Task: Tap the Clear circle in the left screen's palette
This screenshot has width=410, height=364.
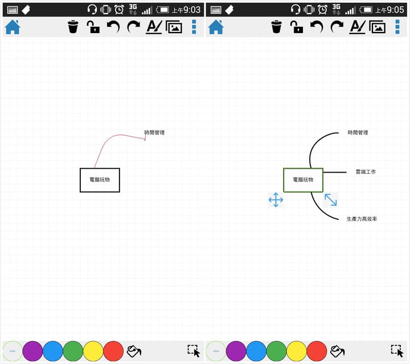Action: tap(13, 351)
